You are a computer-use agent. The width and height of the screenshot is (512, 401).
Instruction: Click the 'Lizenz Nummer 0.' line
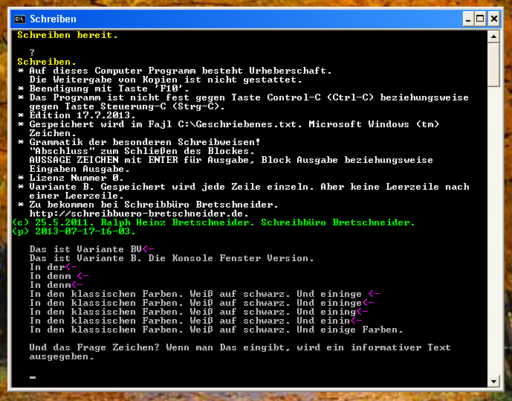pos(77,178)
